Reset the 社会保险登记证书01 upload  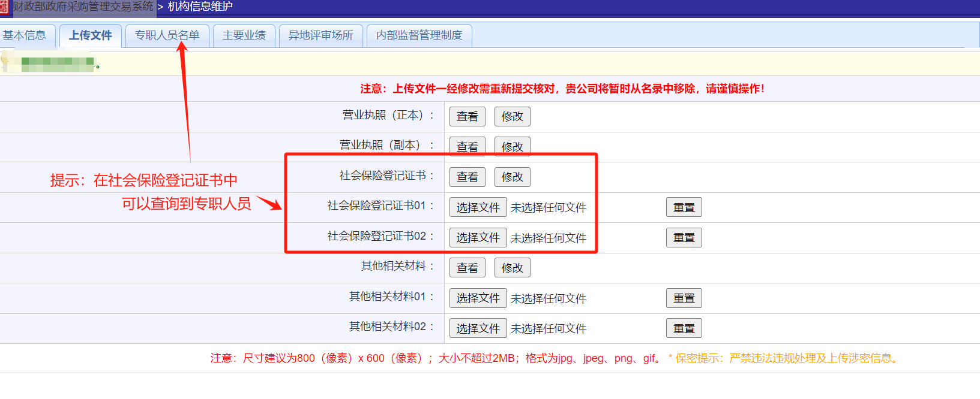click(x=684, y=207)
